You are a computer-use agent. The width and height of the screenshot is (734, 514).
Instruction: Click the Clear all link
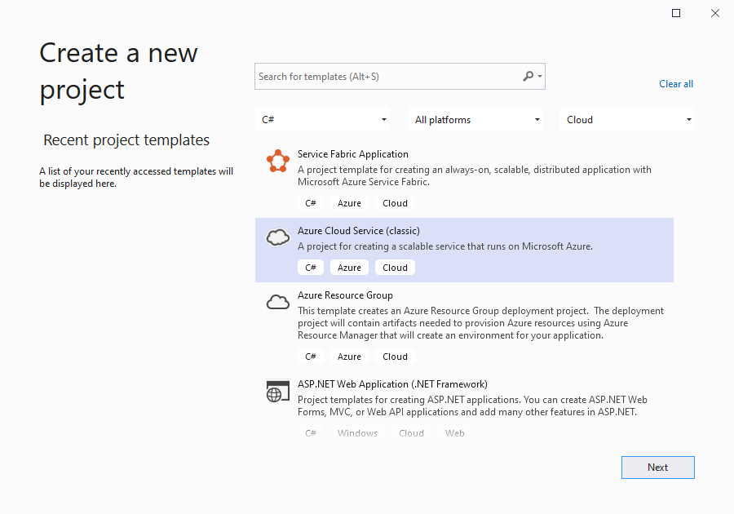click(x=676, y=84)
